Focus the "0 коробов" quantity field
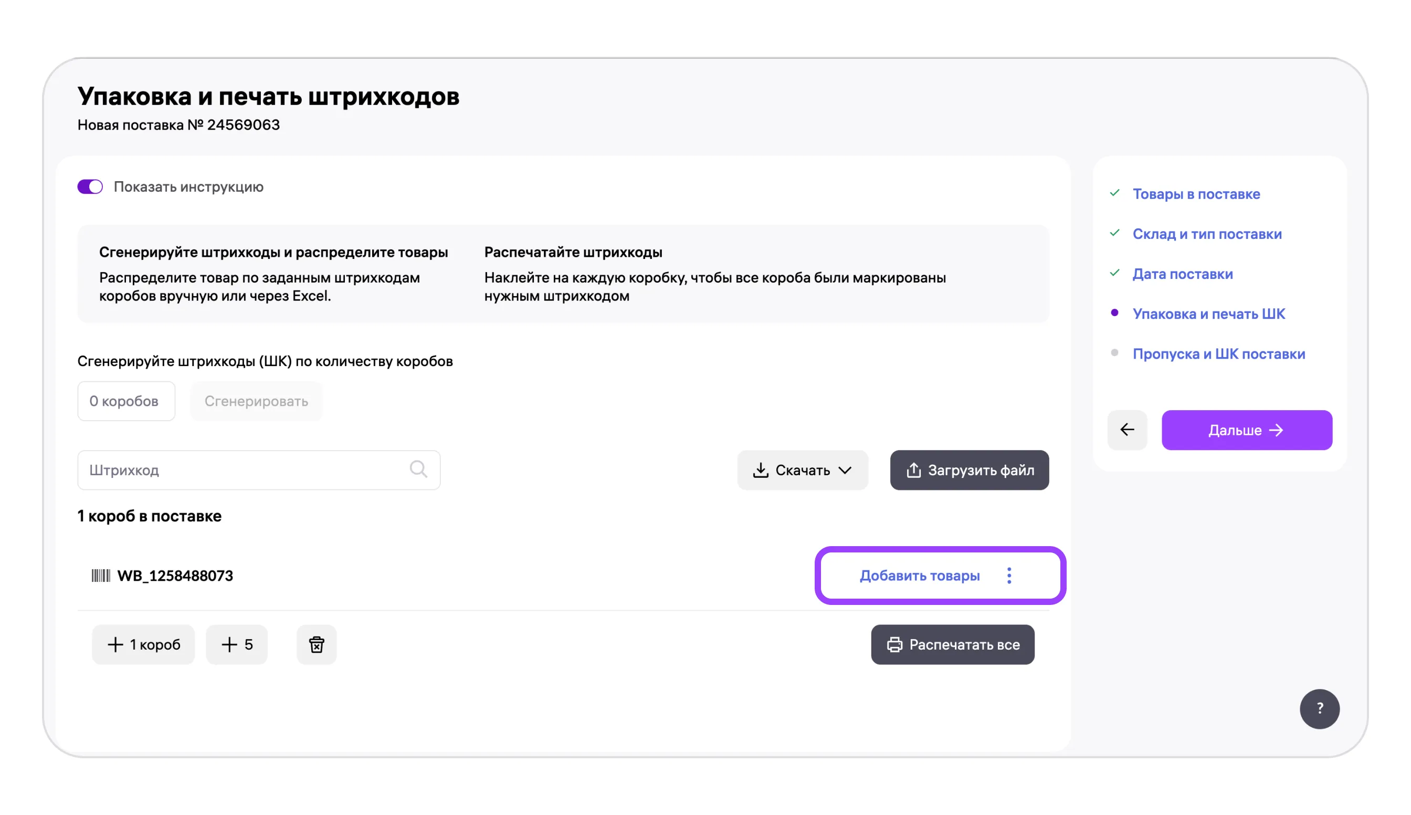 pos(126,401)
